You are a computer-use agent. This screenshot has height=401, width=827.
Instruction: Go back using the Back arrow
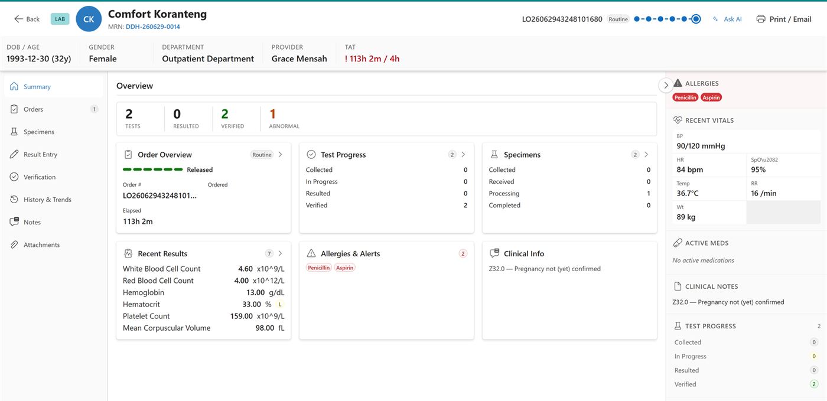[27, 19]
